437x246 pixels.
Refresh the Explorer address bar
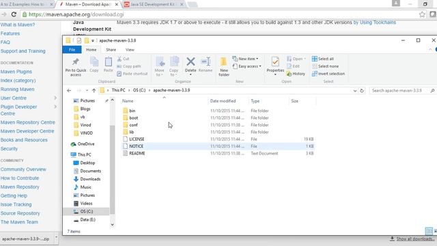click(x=362, y=91)
